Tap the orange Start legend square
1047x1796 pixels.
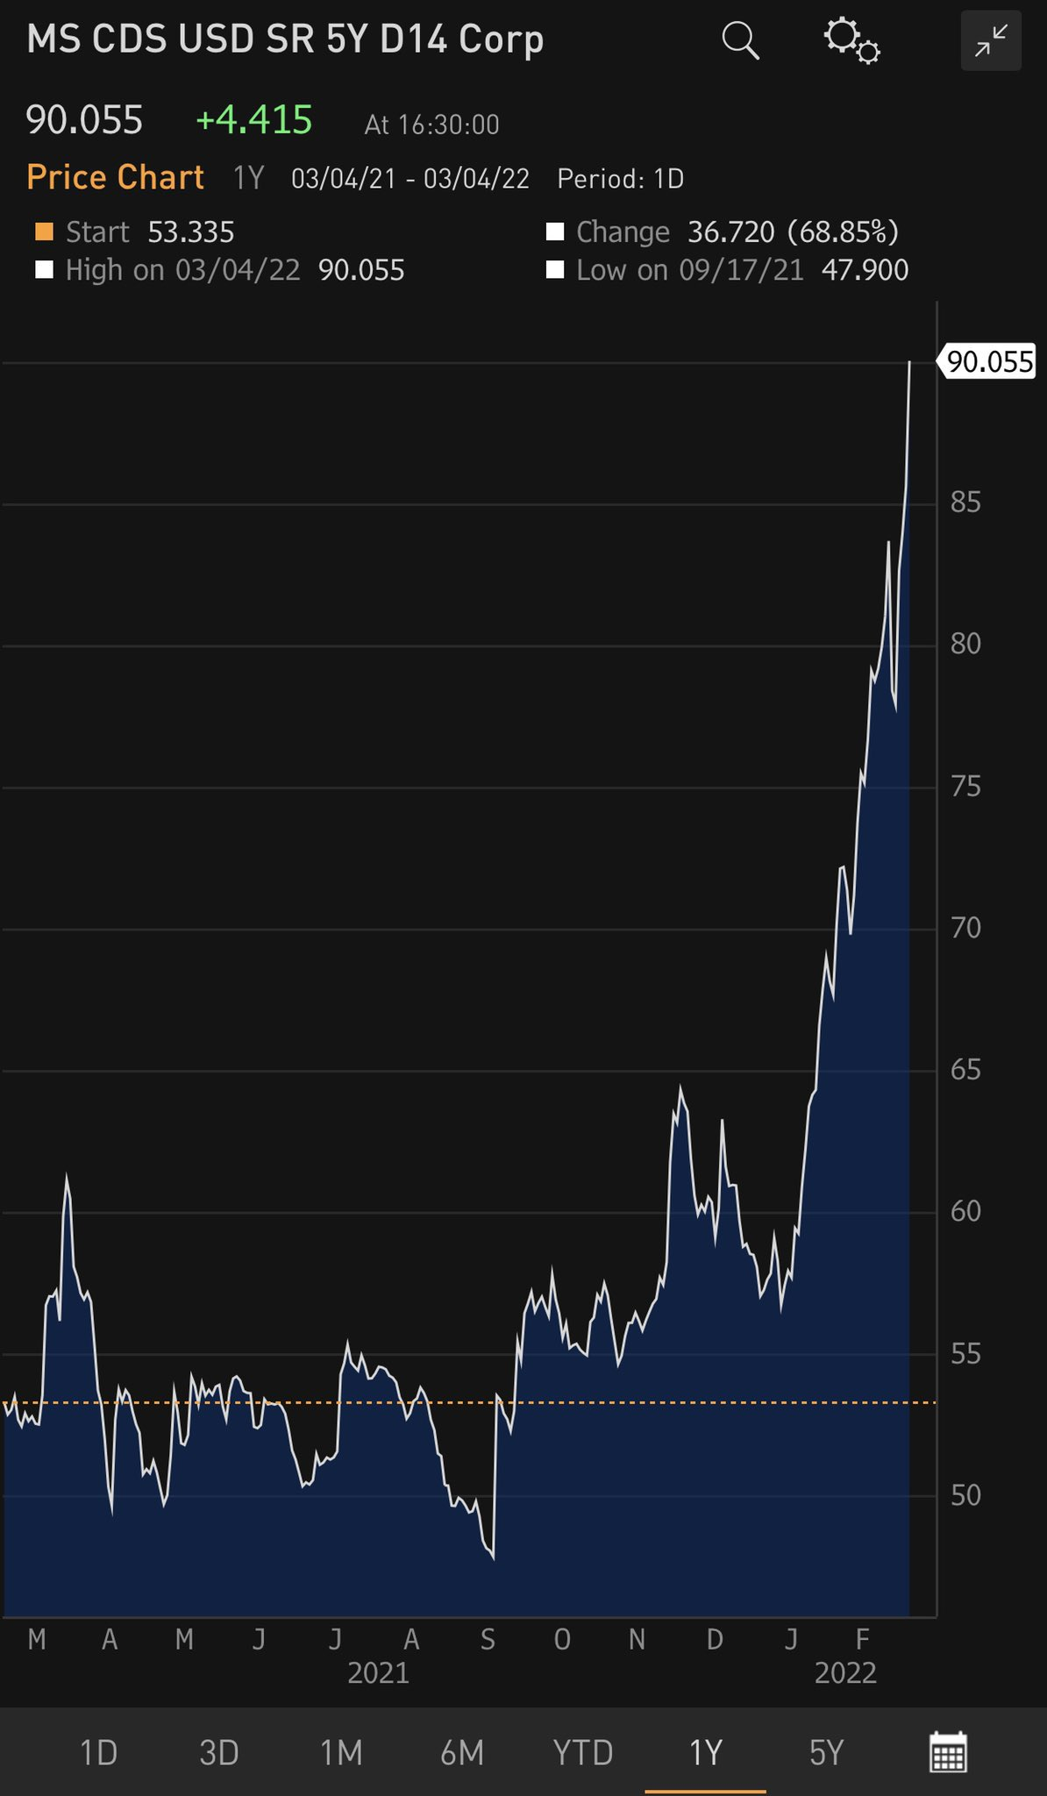point(44,232)
